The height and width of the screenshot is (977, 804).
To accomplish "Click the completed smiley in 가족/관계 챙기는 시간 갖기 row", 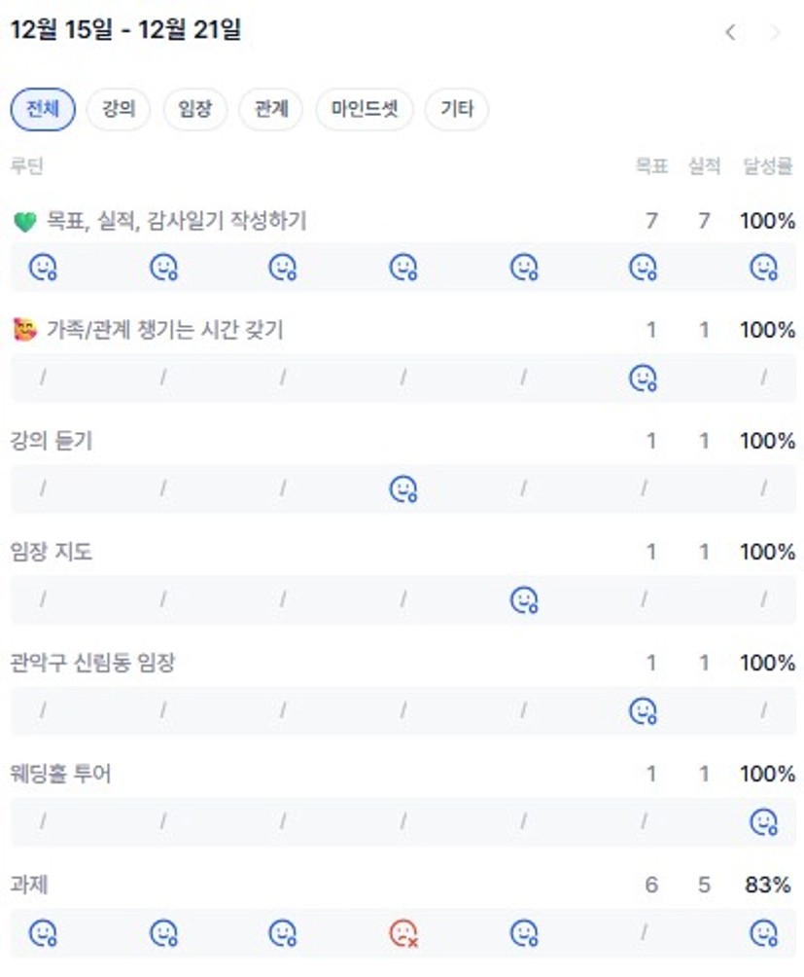I will (x=643, y=378).
